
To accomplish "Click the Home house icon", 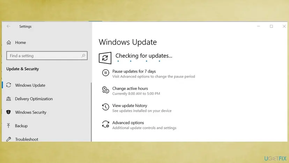I will tap(9, 42).
